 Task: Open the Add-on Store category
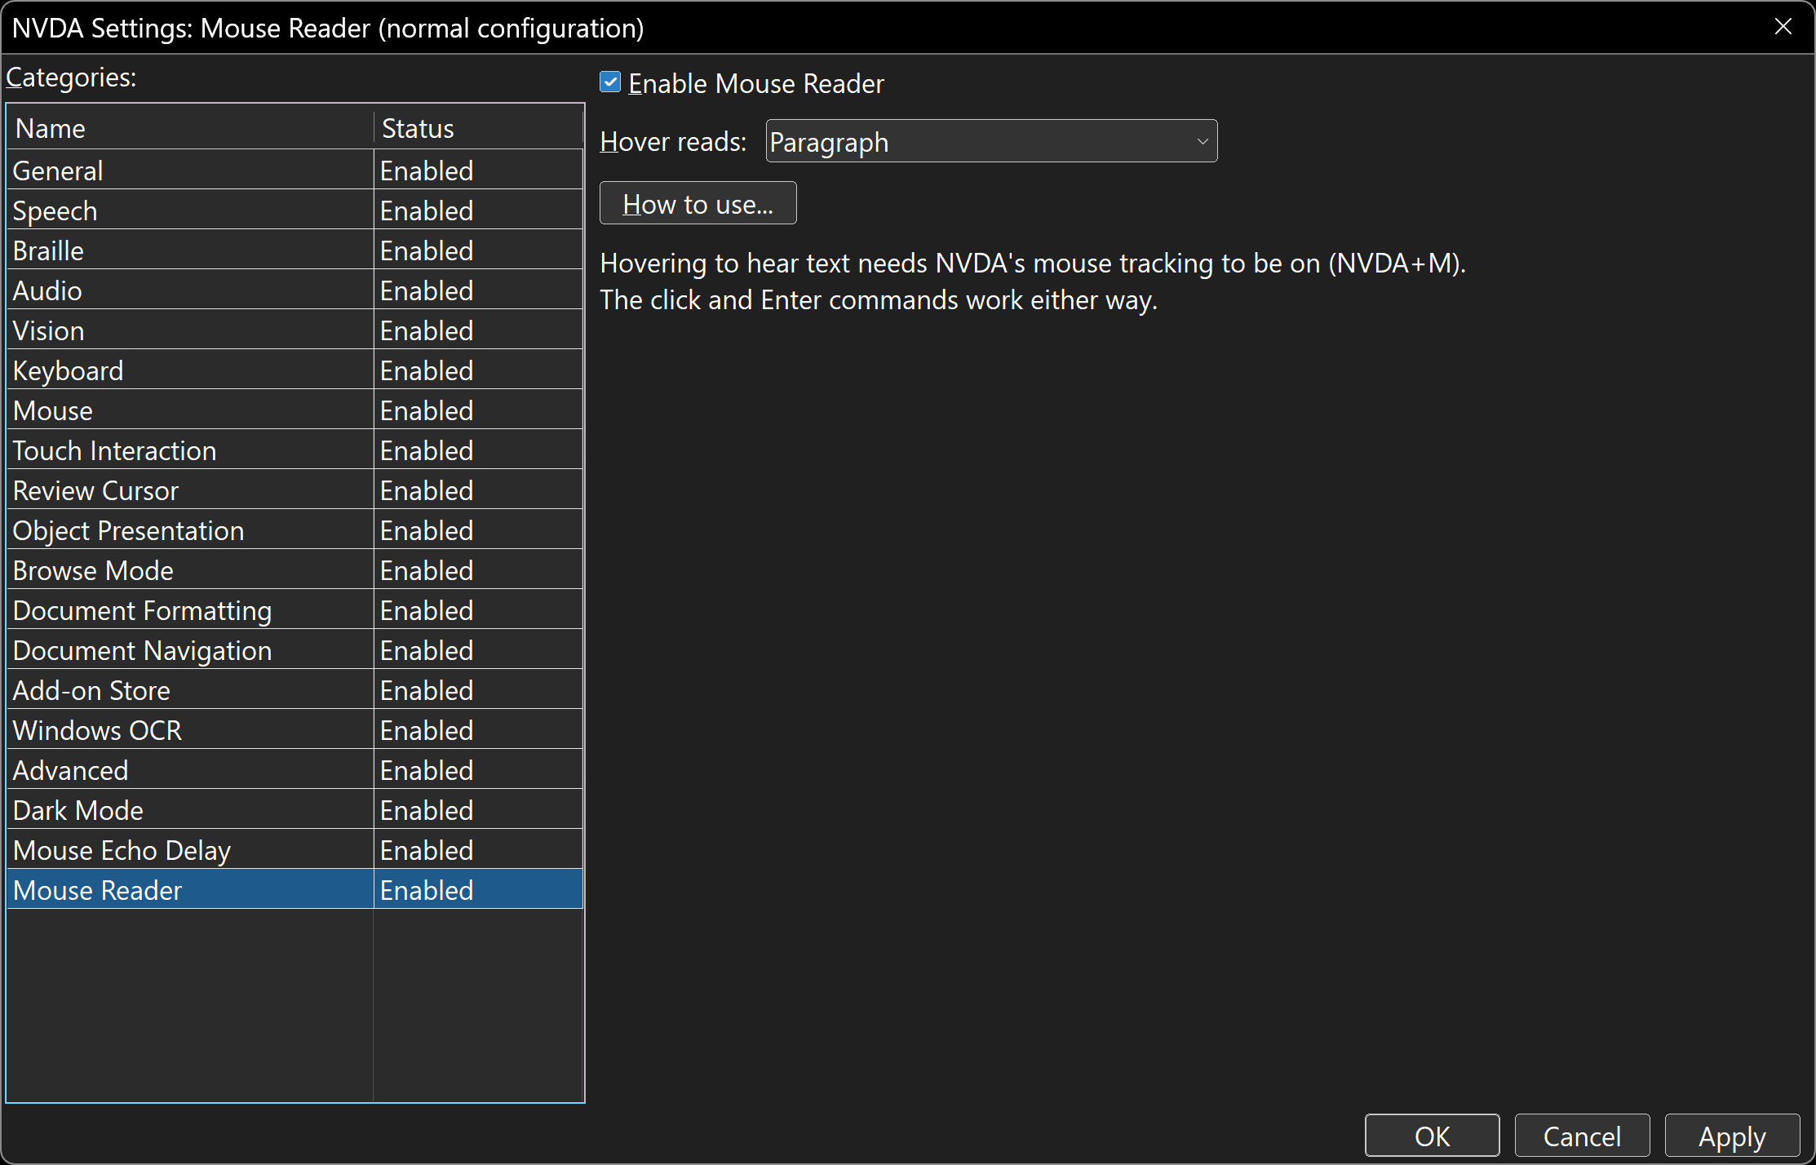pos(295,689)
